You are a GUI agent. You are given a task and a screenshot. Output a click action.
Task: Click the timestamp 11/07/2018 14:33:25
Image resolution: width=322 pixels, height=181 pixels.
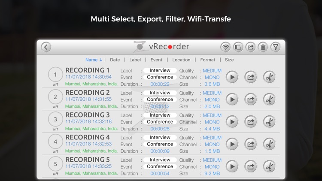(88, 166)
